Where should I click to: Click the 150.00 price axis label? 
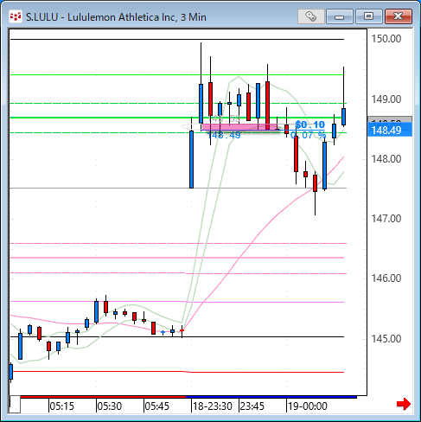pyautogui.click(x=386, y=39)
